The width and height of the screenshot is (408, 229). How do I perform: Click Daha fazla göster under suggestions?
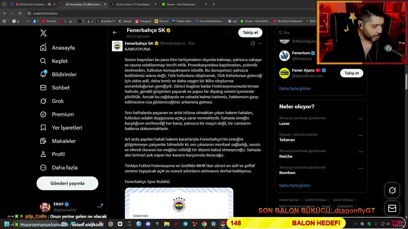point(295,88)
